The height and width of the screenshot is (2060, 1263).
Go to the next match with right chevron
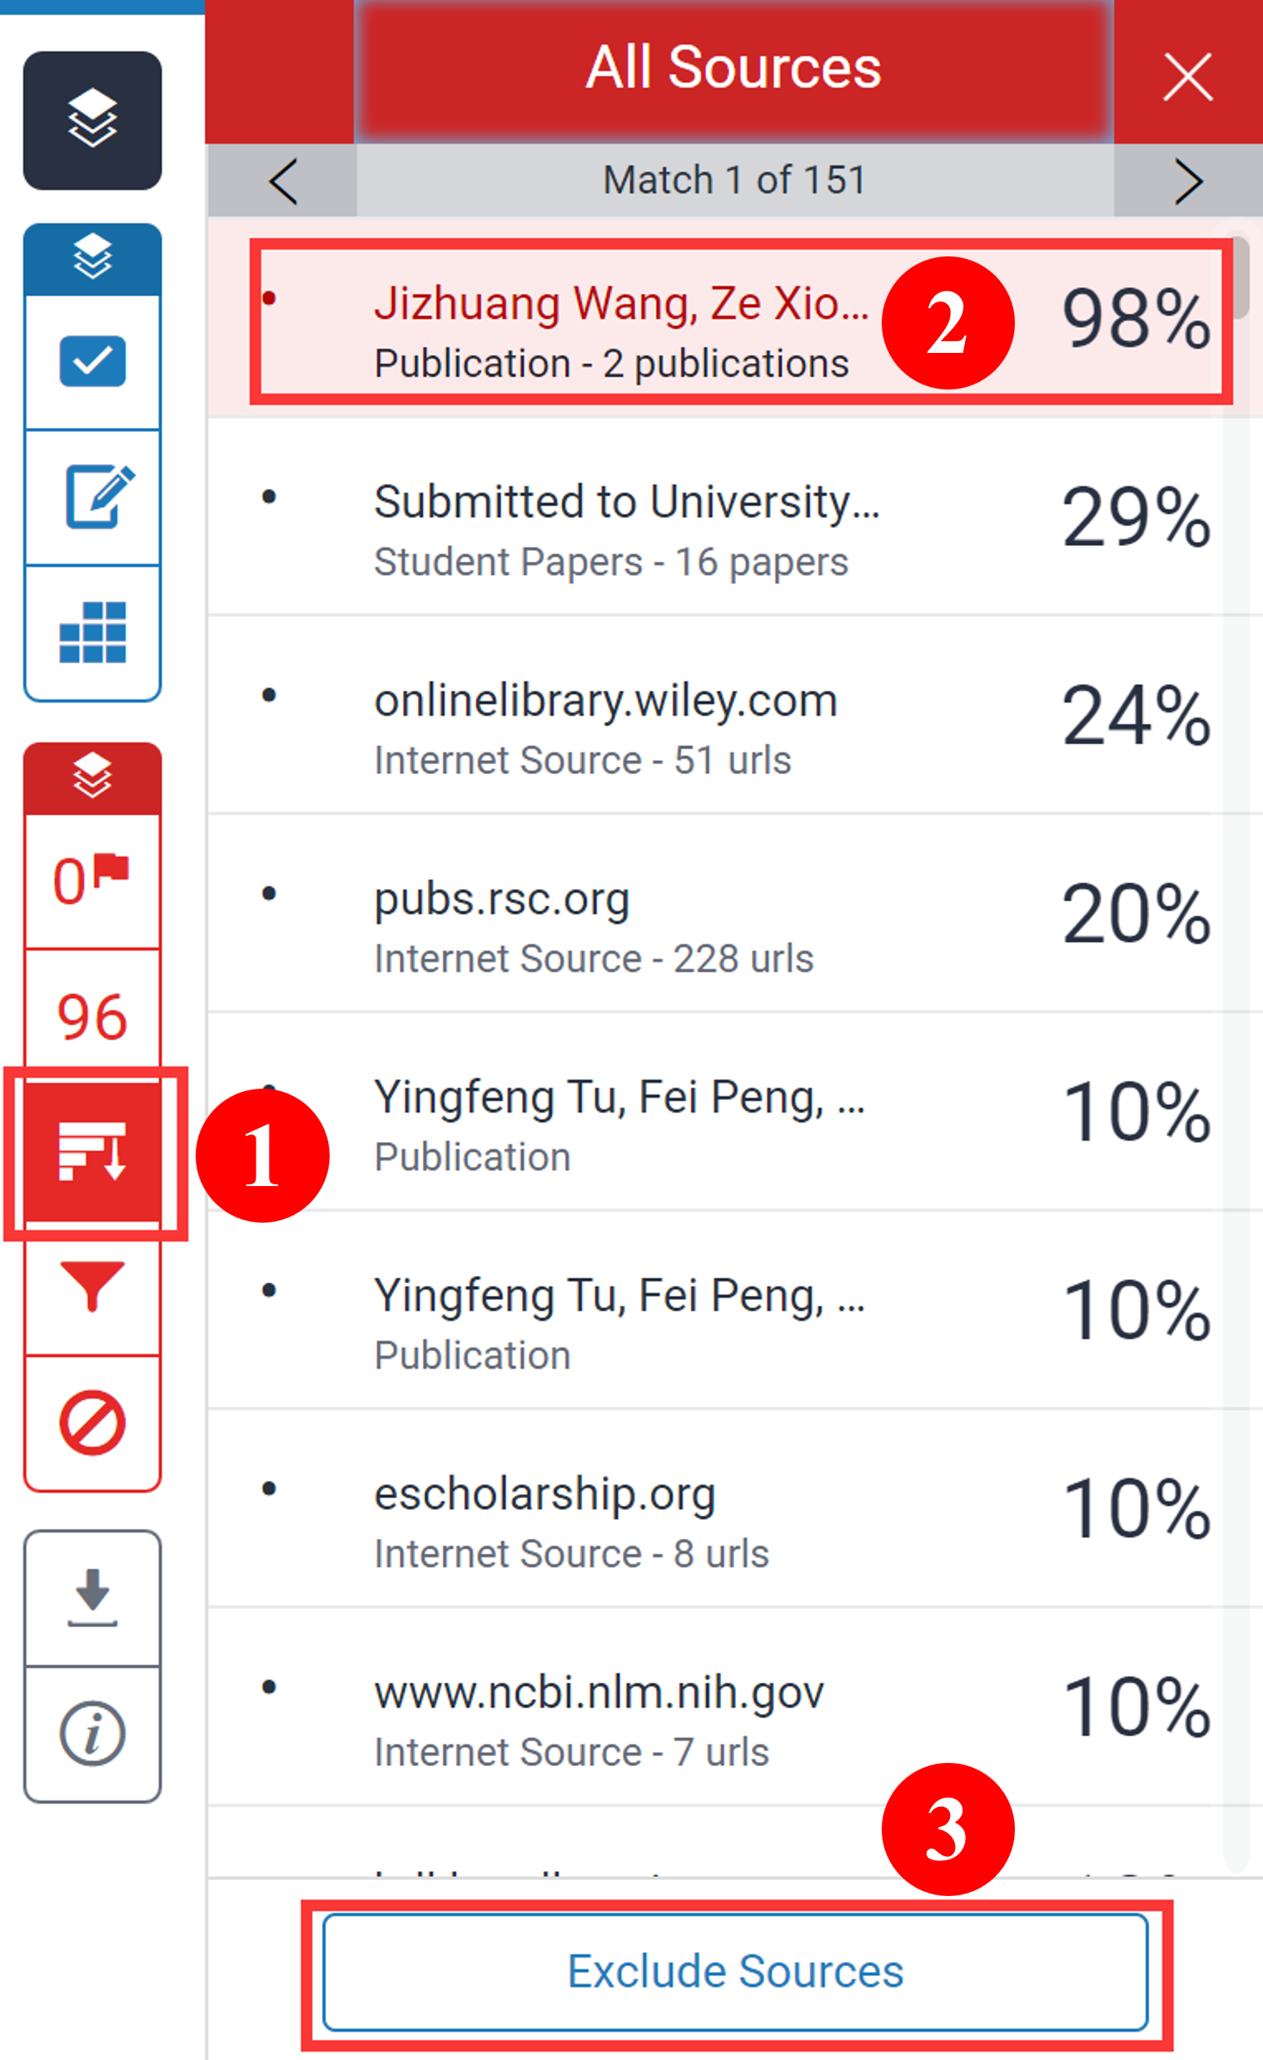1189,181
